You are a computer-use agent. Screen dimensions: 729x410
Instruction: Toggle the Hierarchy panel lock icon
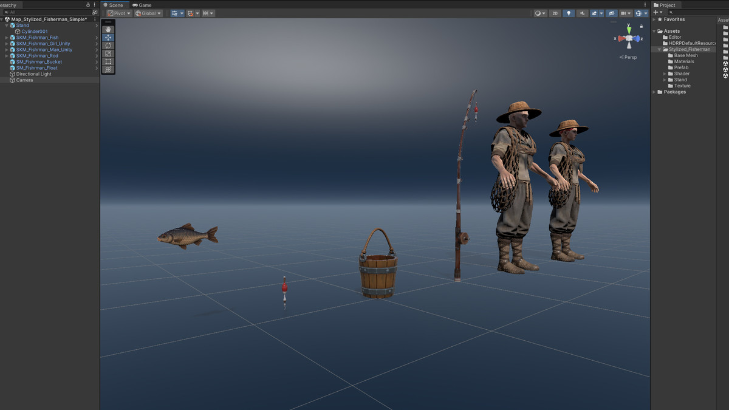tap(88, 5)
